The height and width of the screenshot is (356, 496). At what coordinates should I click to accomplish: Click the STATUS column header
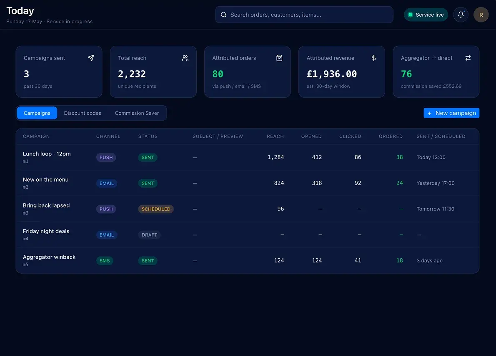tap(148, 136)
